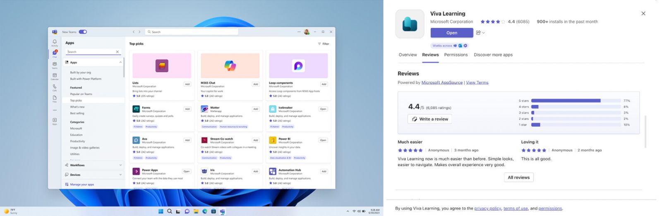
Task: Click the three-dots More apps icon
Action: (55, 110)
